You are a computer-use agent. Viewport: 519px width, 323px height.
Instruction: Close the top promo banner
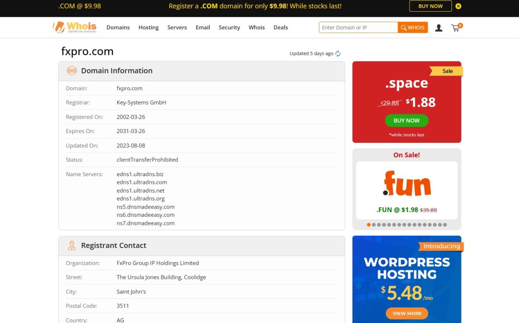tap(458, 6)
